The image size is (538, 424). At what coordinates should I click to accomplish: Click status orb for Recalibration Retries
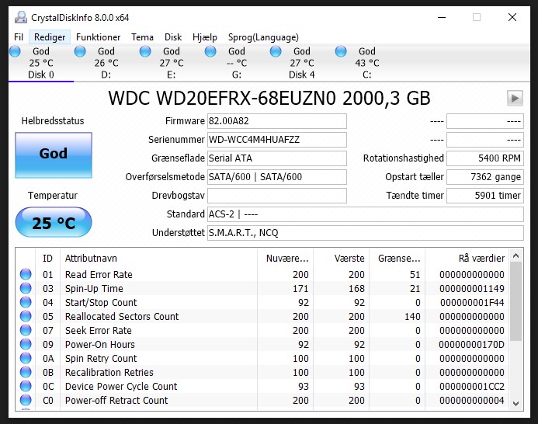[x=26, y=372]
